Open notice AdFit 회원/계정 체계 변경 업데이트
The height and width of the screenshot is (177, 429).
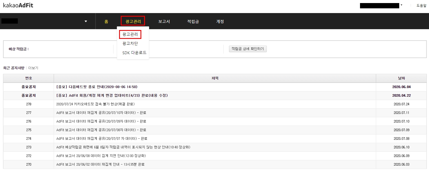(112, 96)
